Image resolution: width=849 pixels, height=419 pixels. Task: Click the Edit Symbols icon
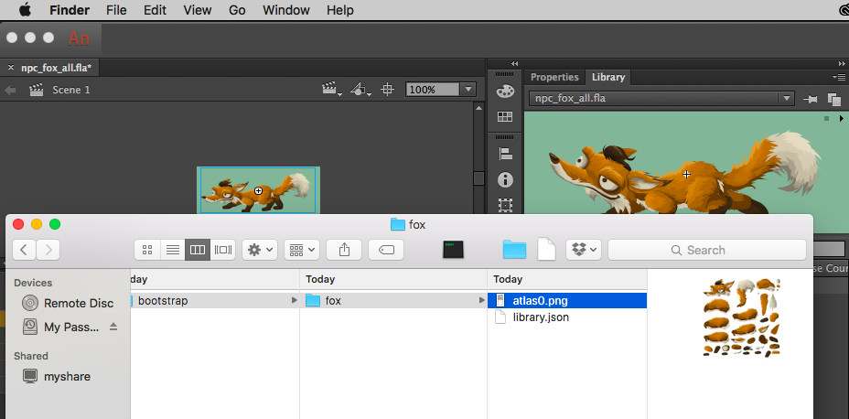(x=361, y=90)
